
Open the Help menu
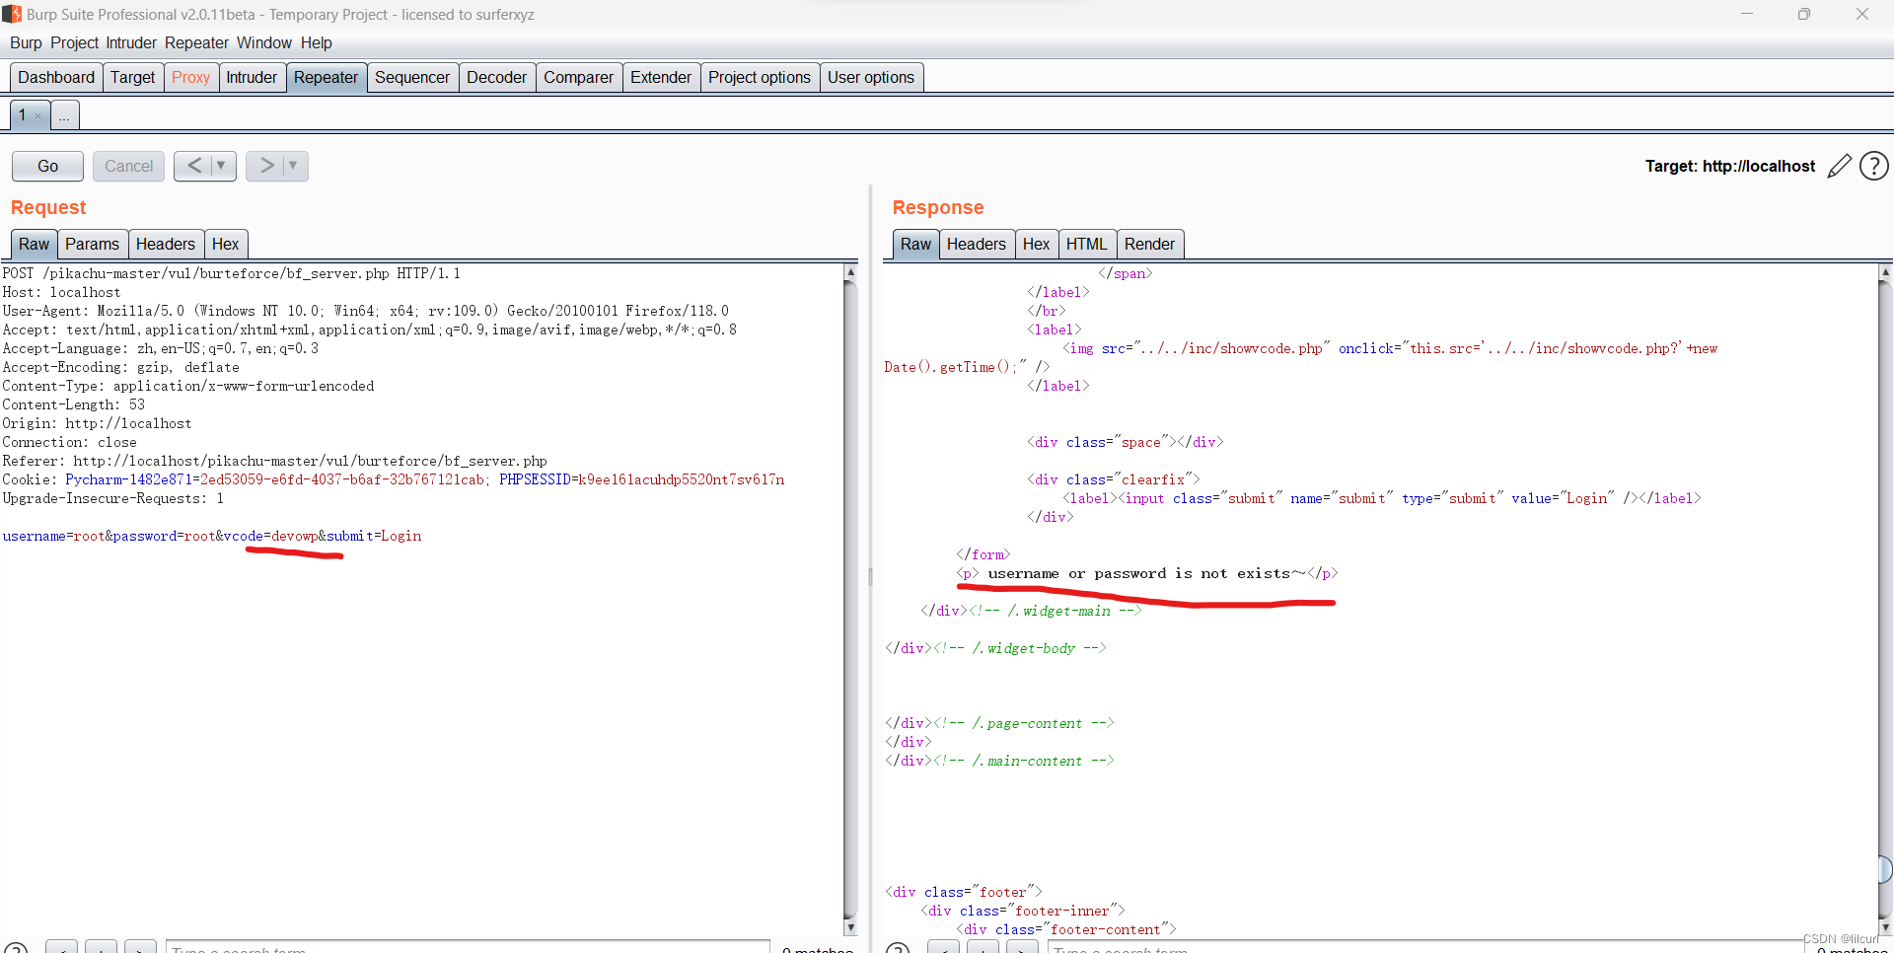(317, 42)
